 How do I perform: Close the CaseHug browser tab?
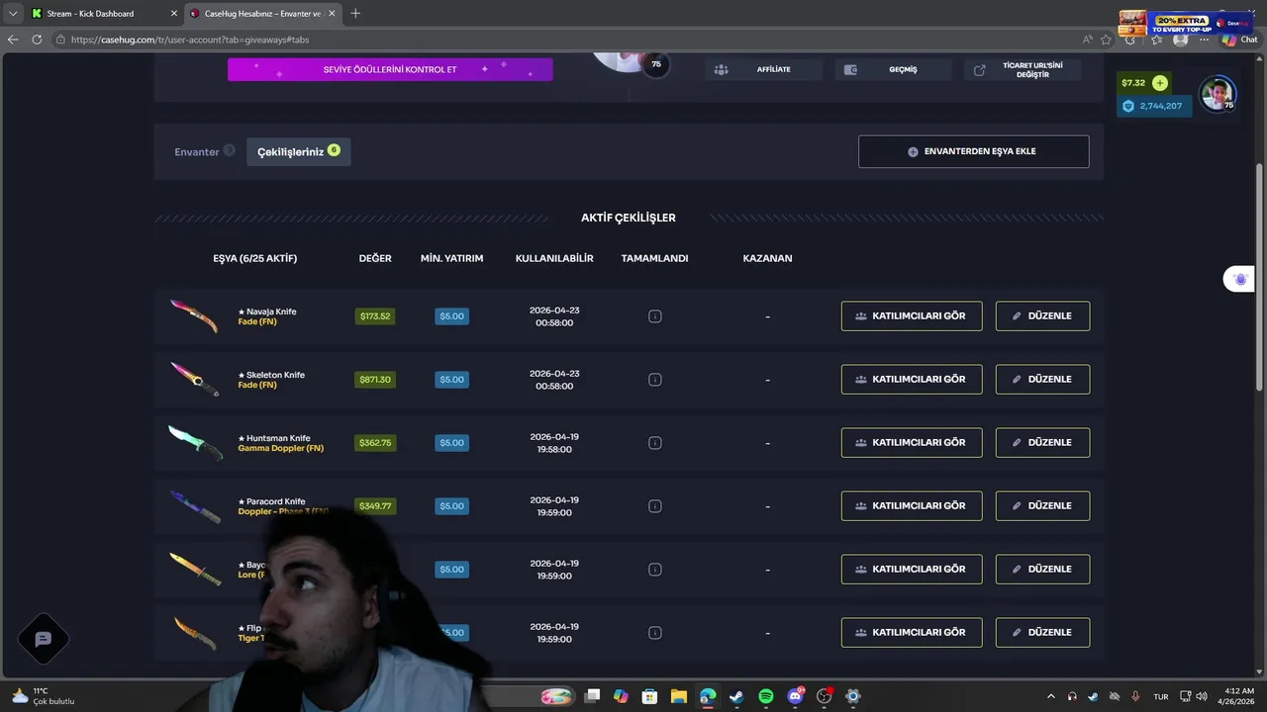pyautogui.click(x=332, y=14)
